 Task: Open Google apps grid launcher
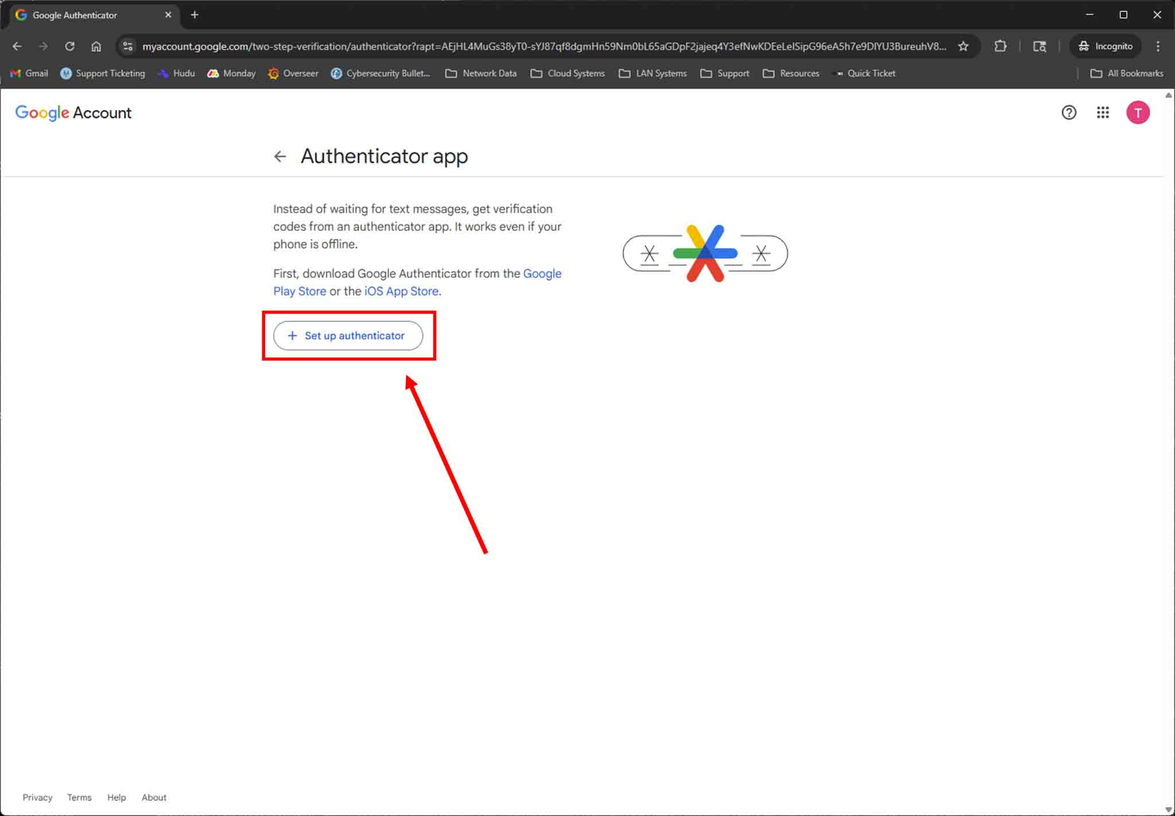[x=1102, y=112]
